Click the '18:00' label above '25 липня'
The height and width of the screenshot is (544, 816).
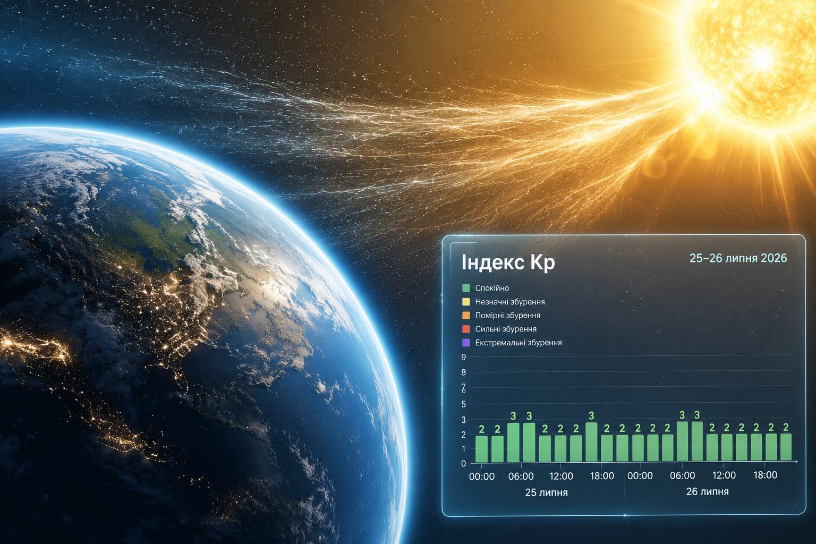click(x=602, y=476)
